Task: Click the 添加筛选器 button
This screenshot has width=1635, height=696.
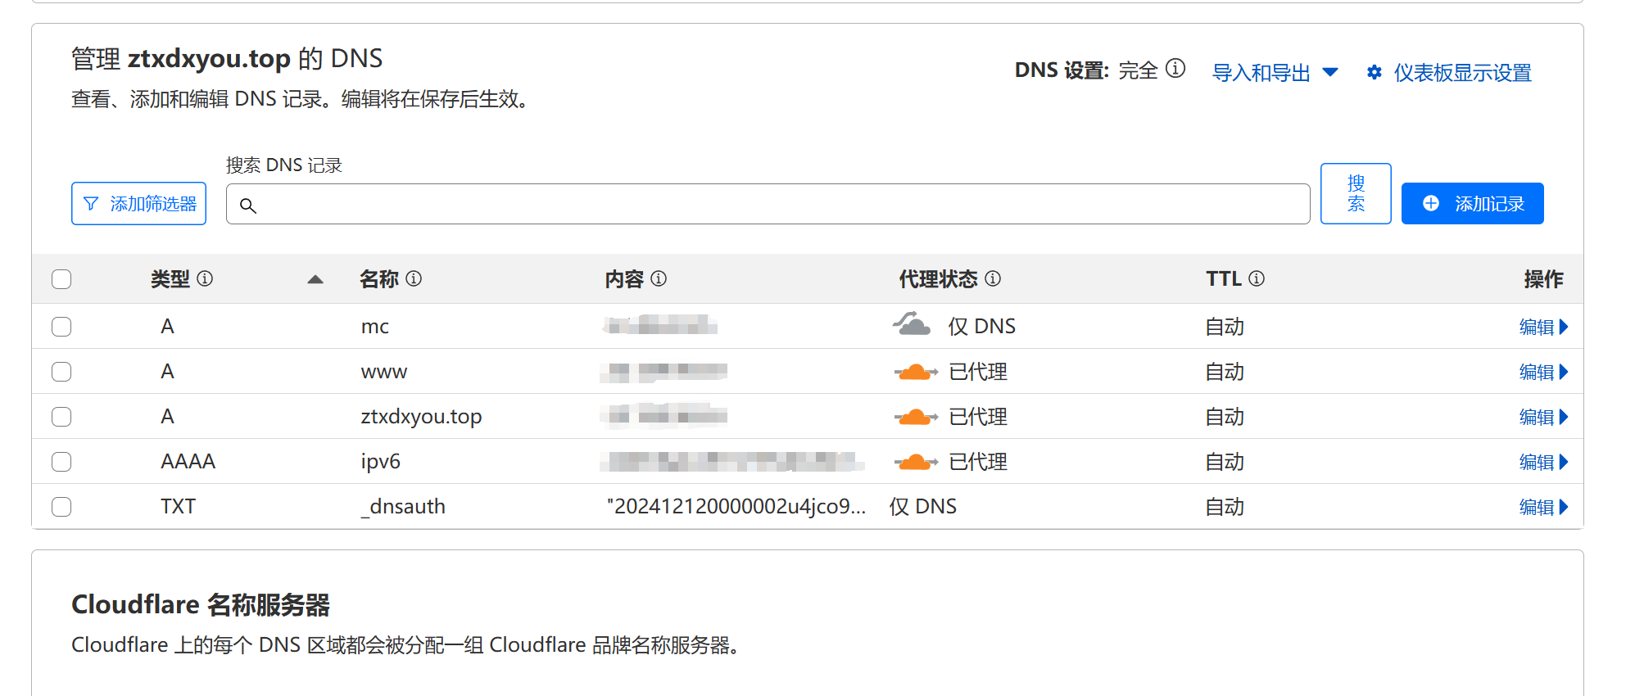Action: point(138,203)
